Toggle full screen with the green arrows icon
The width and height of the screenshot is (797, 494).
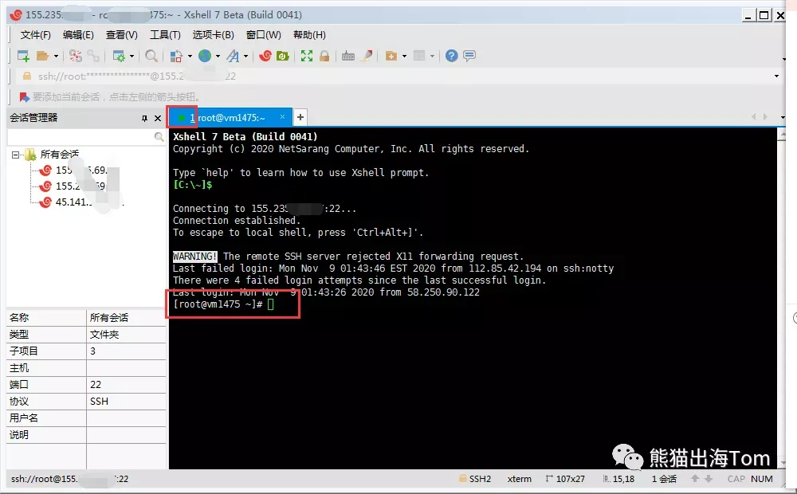coord(307,56)
